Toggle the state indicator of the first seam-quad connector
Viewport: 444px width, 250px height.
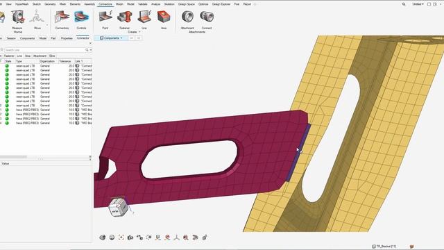pyautogui.click(x=7, y=66)
